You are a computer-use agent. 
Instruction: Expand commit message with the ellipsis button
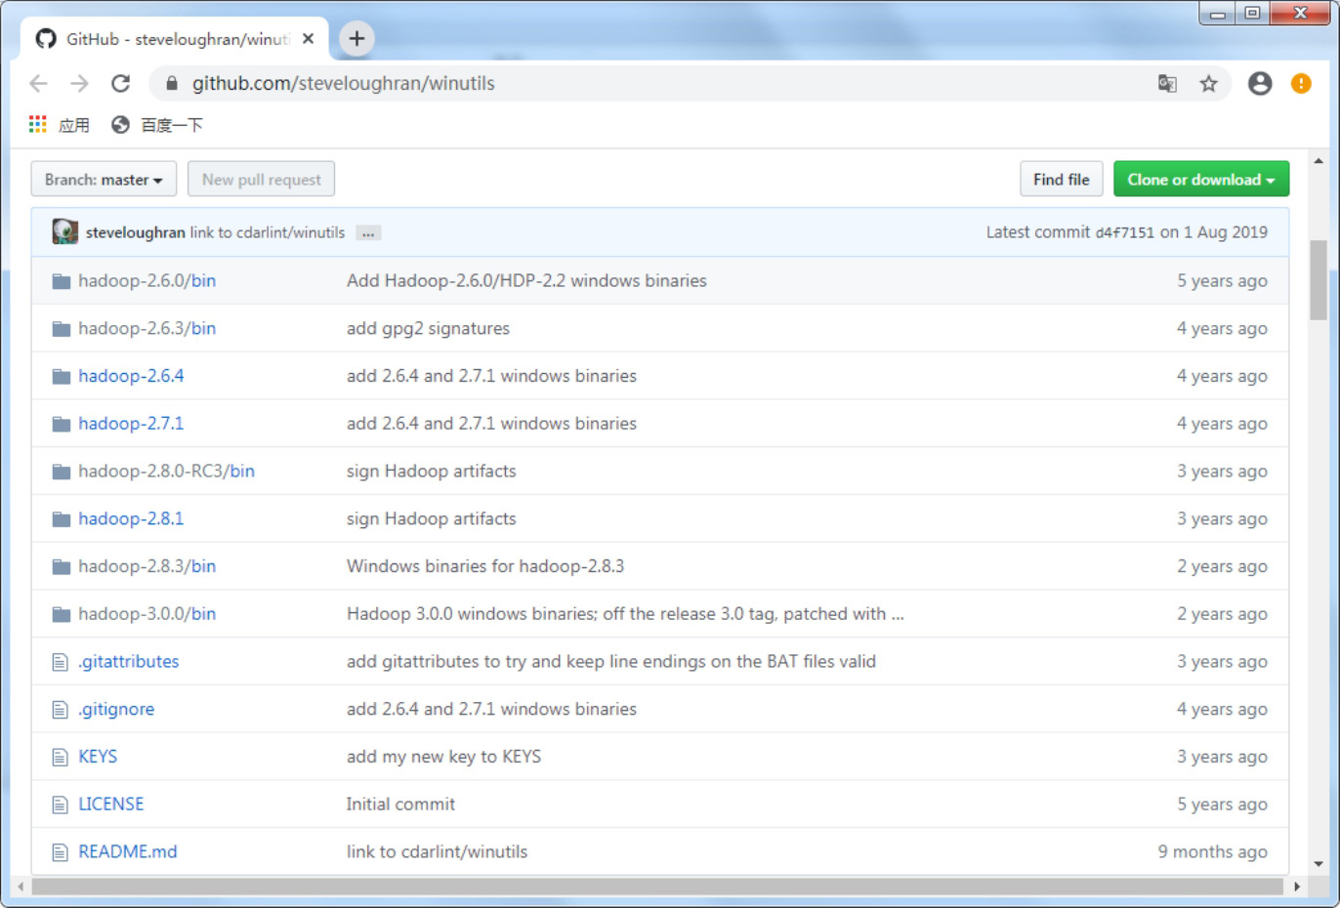368,233
